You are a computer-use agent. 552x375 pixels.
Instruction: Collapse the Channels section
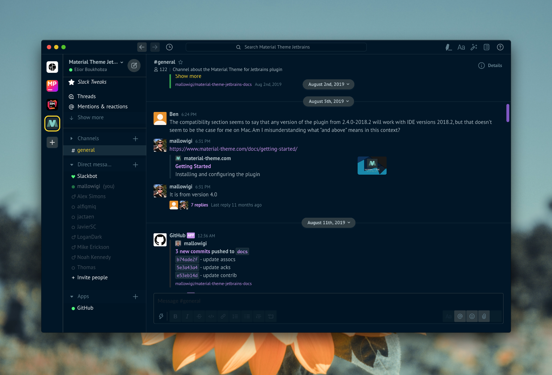point(71,138)
